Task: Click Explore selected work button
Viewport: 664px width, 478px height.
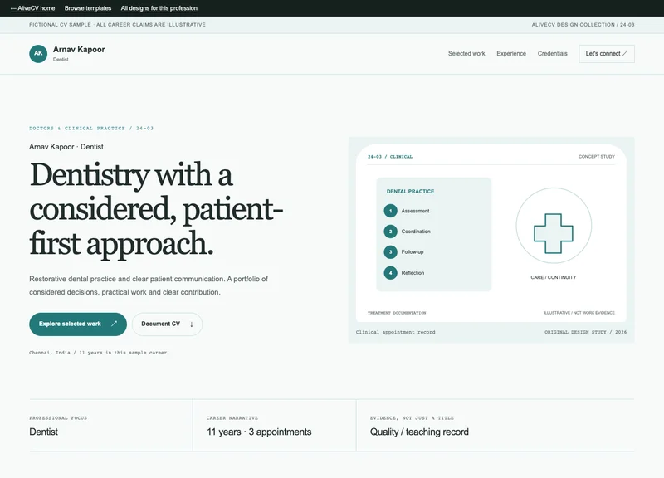Action: [x=78, y=324]
